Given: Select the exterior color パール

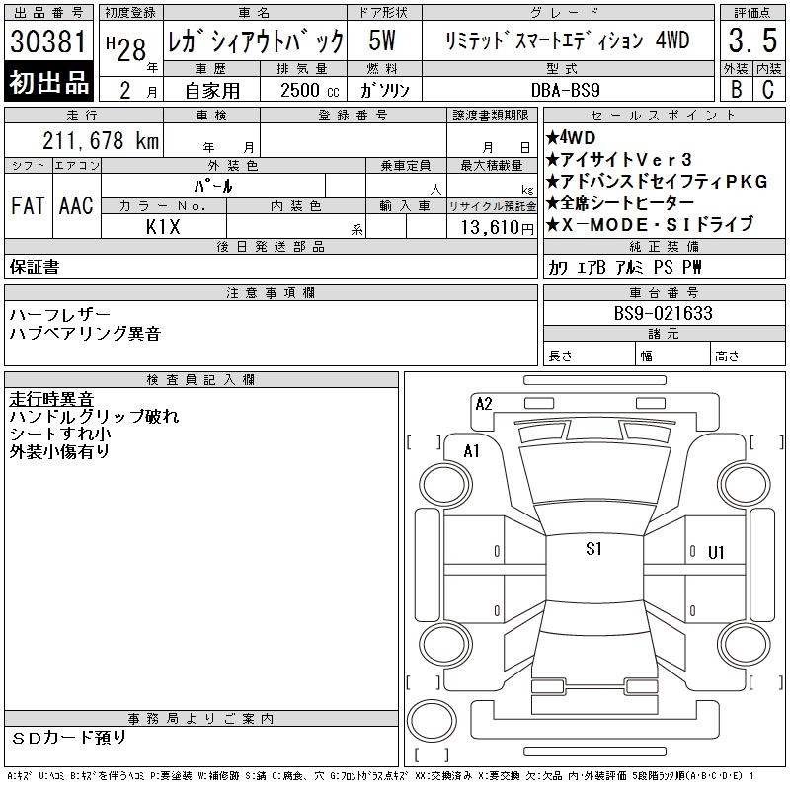Looking at the screenshot, I should 213,186.
